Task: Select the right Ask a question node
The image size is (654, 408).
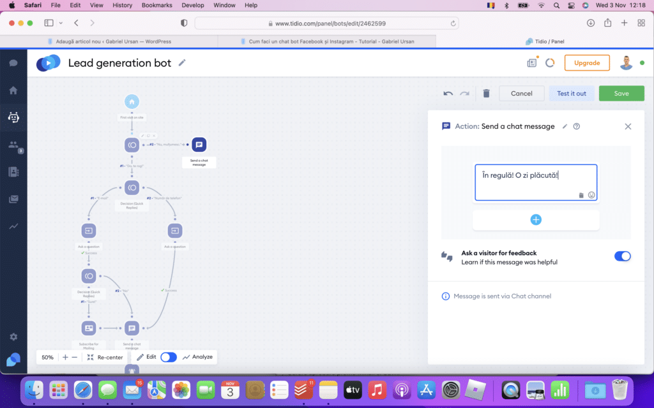Action: click(175, 230)
